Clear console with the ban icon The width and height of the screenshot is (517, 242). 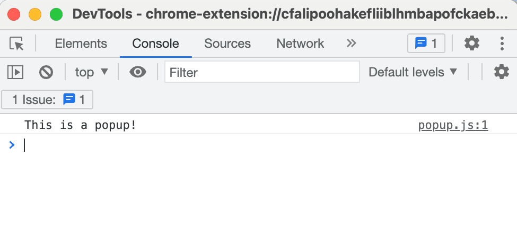coord(46,72)
